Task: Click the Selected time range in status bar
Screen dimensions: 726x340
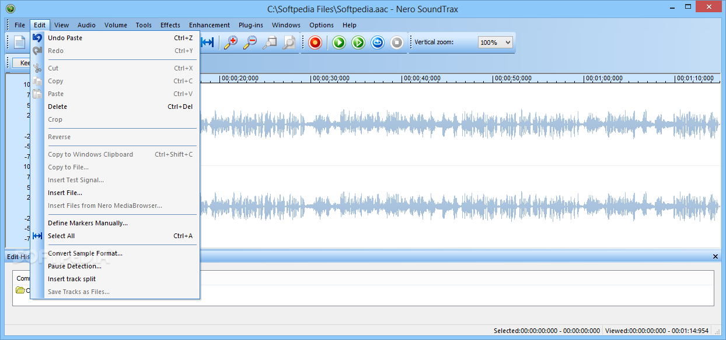Action: click(546, 331)
